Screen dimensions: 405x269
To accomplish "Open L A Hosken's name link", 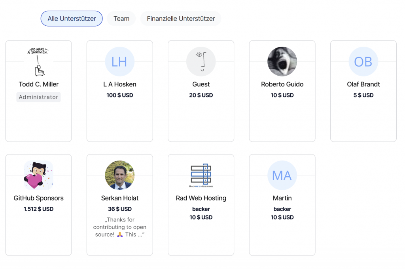I will pos(119,84).
